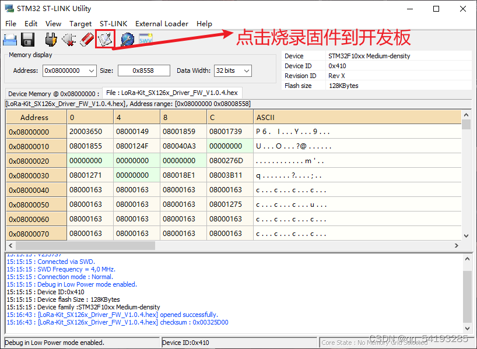Screen dimensions: 477x349
Task: Click the memory grid scroll right arrow
Action: tap(457, 245)
